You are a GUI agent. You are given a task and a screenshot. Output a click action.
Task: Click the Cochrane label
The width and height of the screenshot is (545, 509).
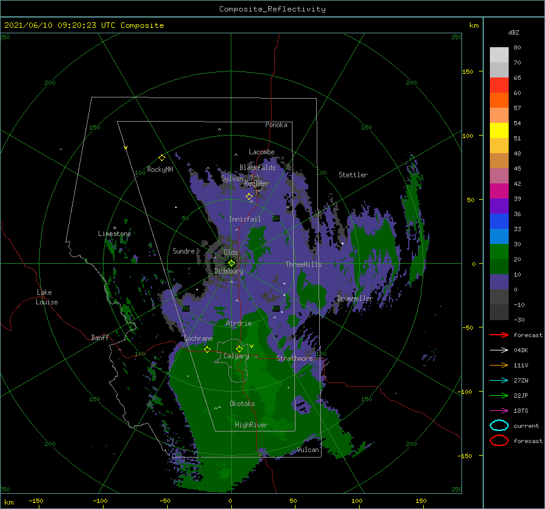(x=198, y=338)
